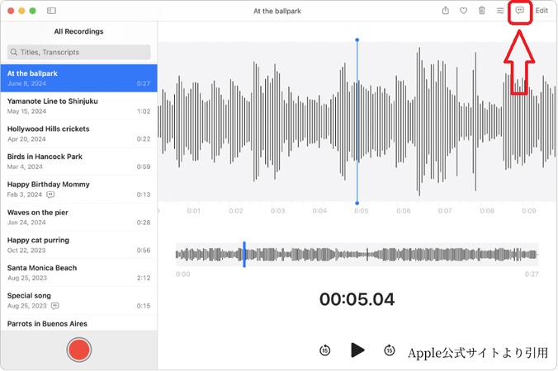The width and height of the screenshot is (558, 371).
Task: Play the recording
Action: pos(357,350)
